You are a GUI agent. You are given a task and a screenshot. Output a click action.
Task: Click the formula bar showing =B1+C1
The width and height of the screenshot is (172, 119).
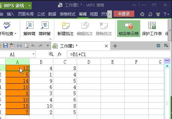pos(118,54)
